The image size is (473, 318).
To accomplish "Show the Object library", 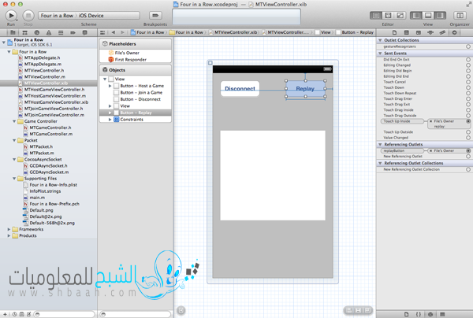I will coord(430,314).
